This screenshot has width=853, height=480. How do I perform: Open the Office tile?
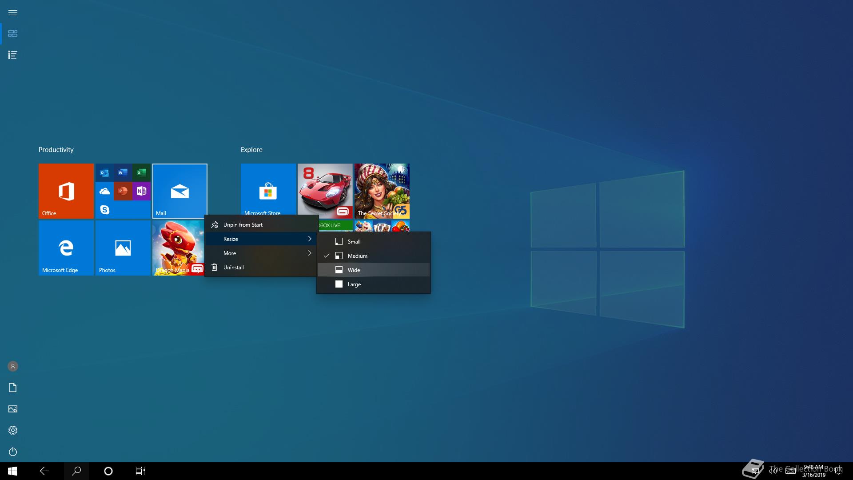(x=66, y=191)
